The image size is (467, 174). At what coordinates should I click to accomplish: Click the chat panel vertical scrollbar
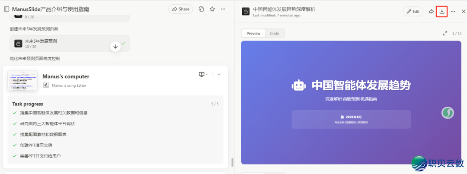[x=232, y=162]
